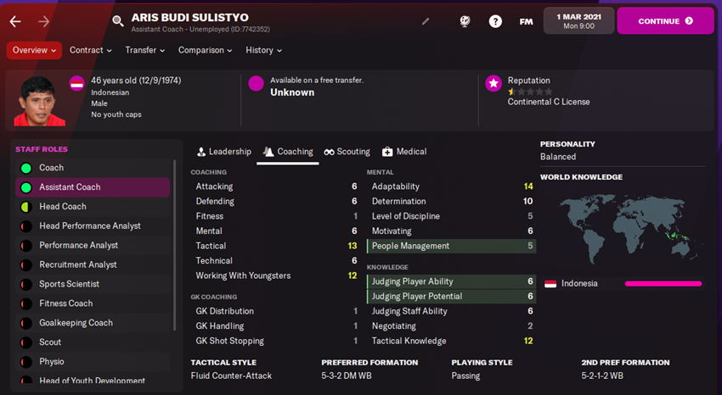
Task: Select the Head Coach staff role
Action: pos(62,207)
